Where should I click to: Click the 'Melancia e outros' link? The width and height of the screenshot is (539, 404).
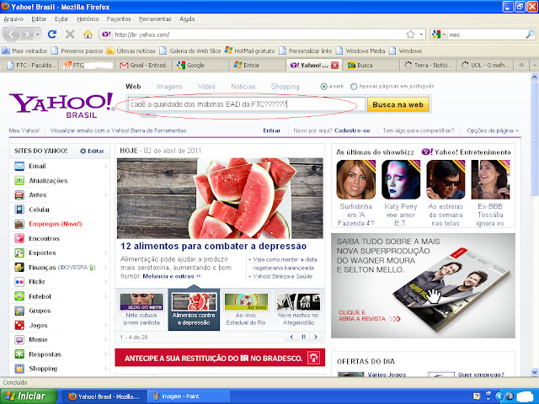(171, 276)
